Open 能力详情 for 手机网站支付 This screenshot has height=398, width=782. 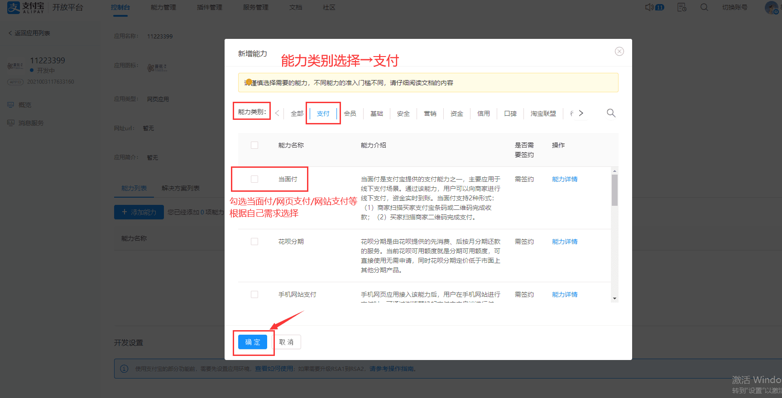pyautogui.click(x=565, y=294)
